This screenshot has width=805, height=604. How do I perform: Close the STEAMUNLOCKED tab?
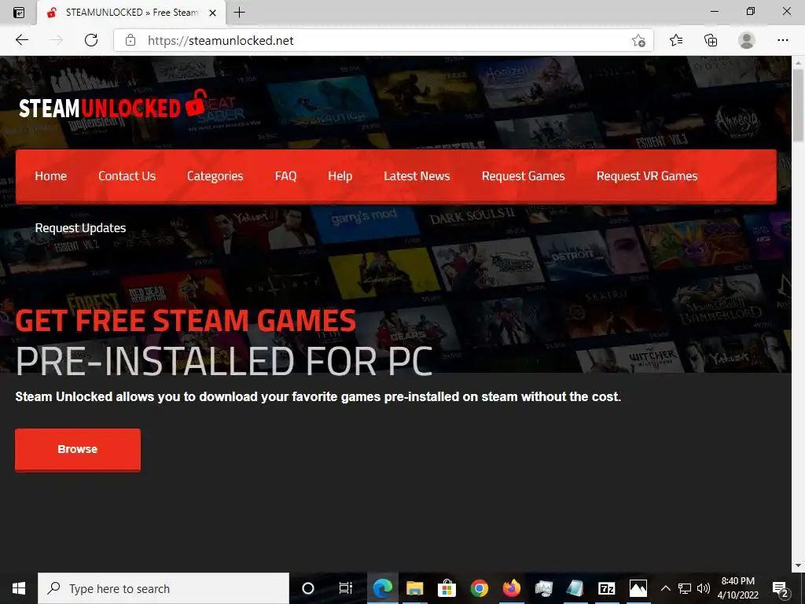[212, 13]
